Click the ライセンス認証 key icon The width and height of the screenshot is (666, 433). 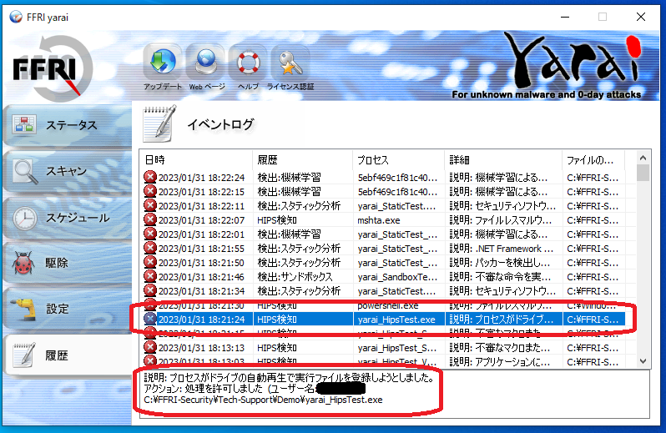[290, 62]
